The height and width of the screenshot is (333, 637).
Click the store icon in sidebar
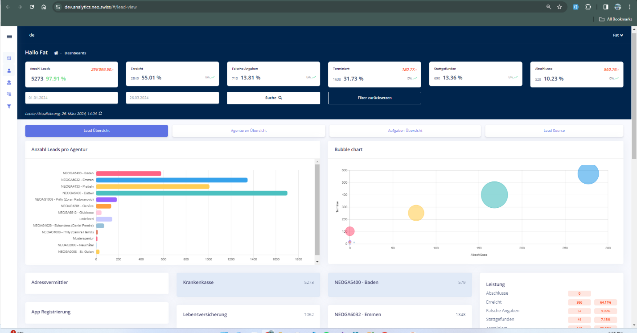click(9, 58)
